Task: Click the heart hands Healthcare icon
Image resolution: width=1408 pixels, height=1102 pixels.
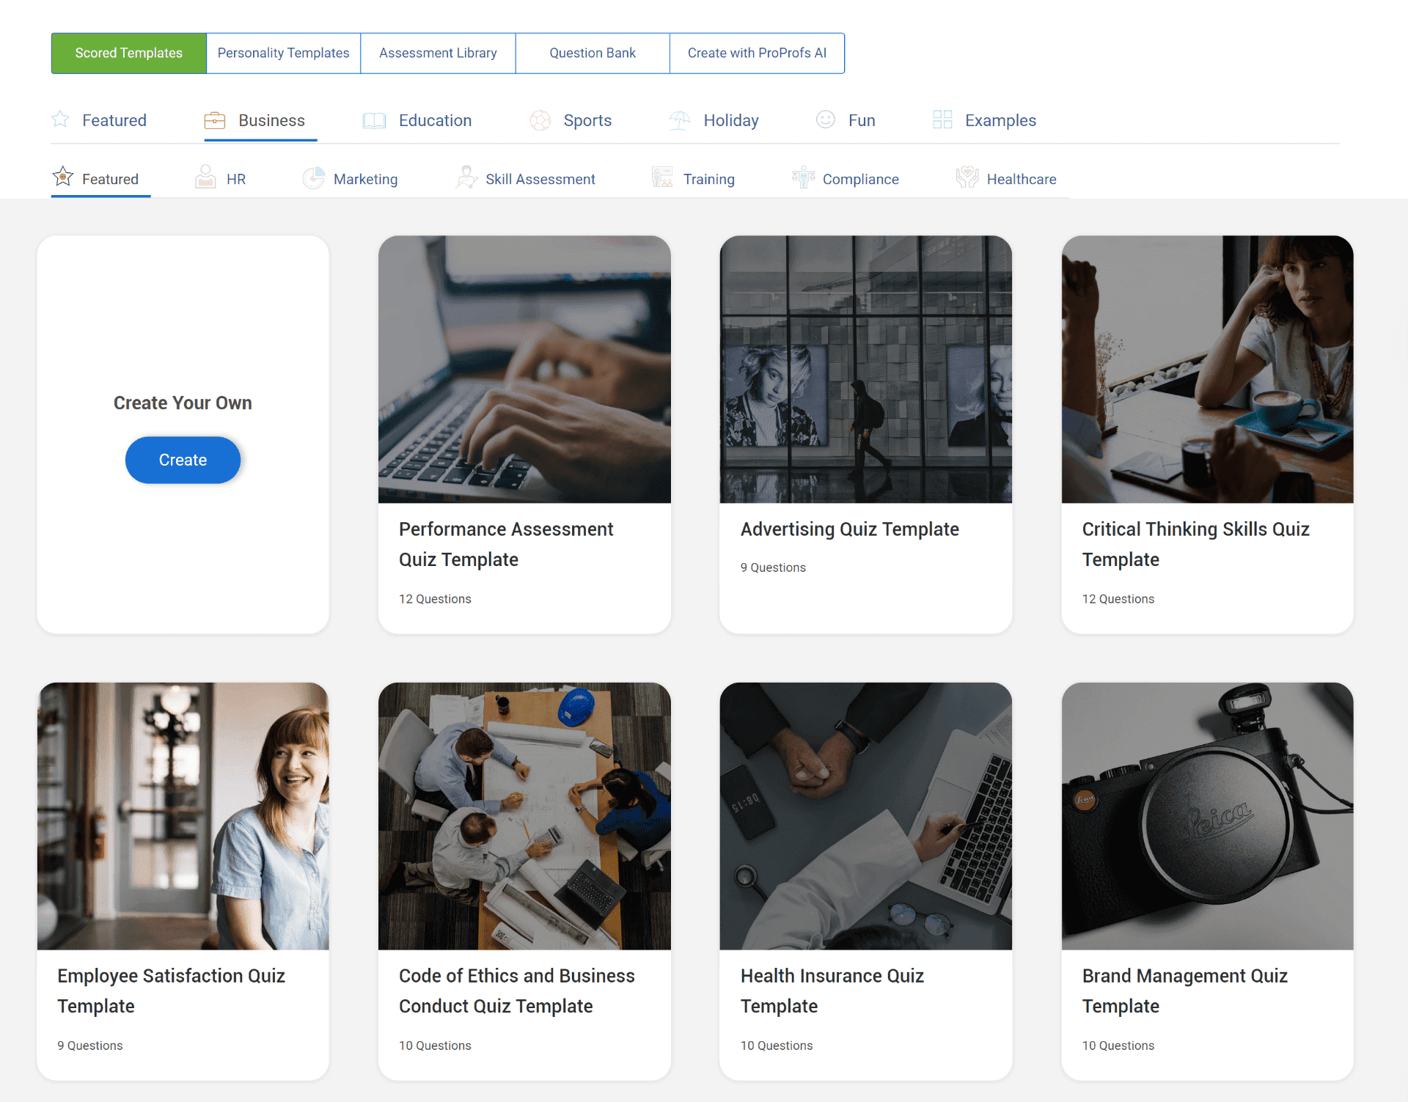Action: coord(967,177)
